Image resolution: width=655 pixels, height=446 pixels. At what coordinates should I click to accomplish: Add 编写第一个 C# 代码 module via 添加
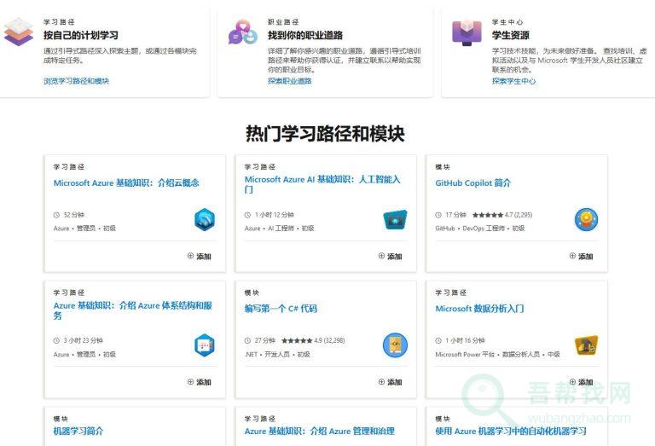click(x=390, y=382)
